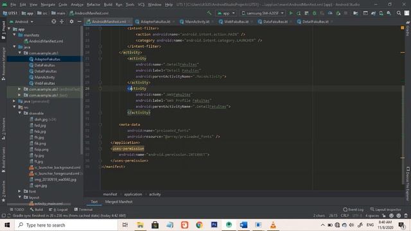Open the Gradle side panel tab
Screen dimensions: 411x231
tap(408, 29)
